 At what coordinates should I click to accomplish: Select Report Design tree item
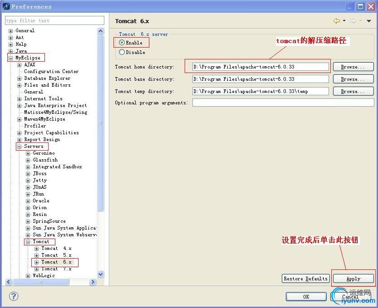[42, 139]
